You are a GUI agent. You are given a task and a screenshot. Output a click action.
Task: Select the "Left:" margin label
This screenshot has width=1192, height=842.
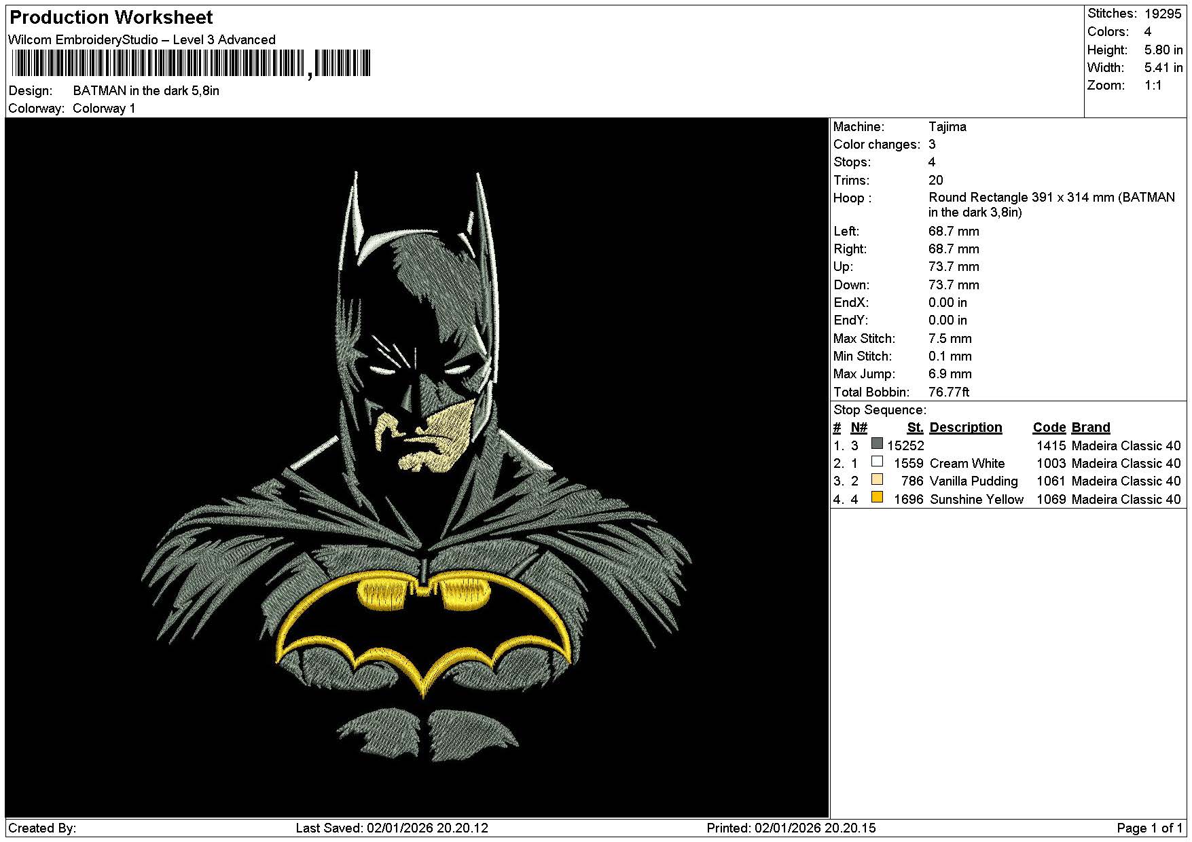[x=846, y=232]
